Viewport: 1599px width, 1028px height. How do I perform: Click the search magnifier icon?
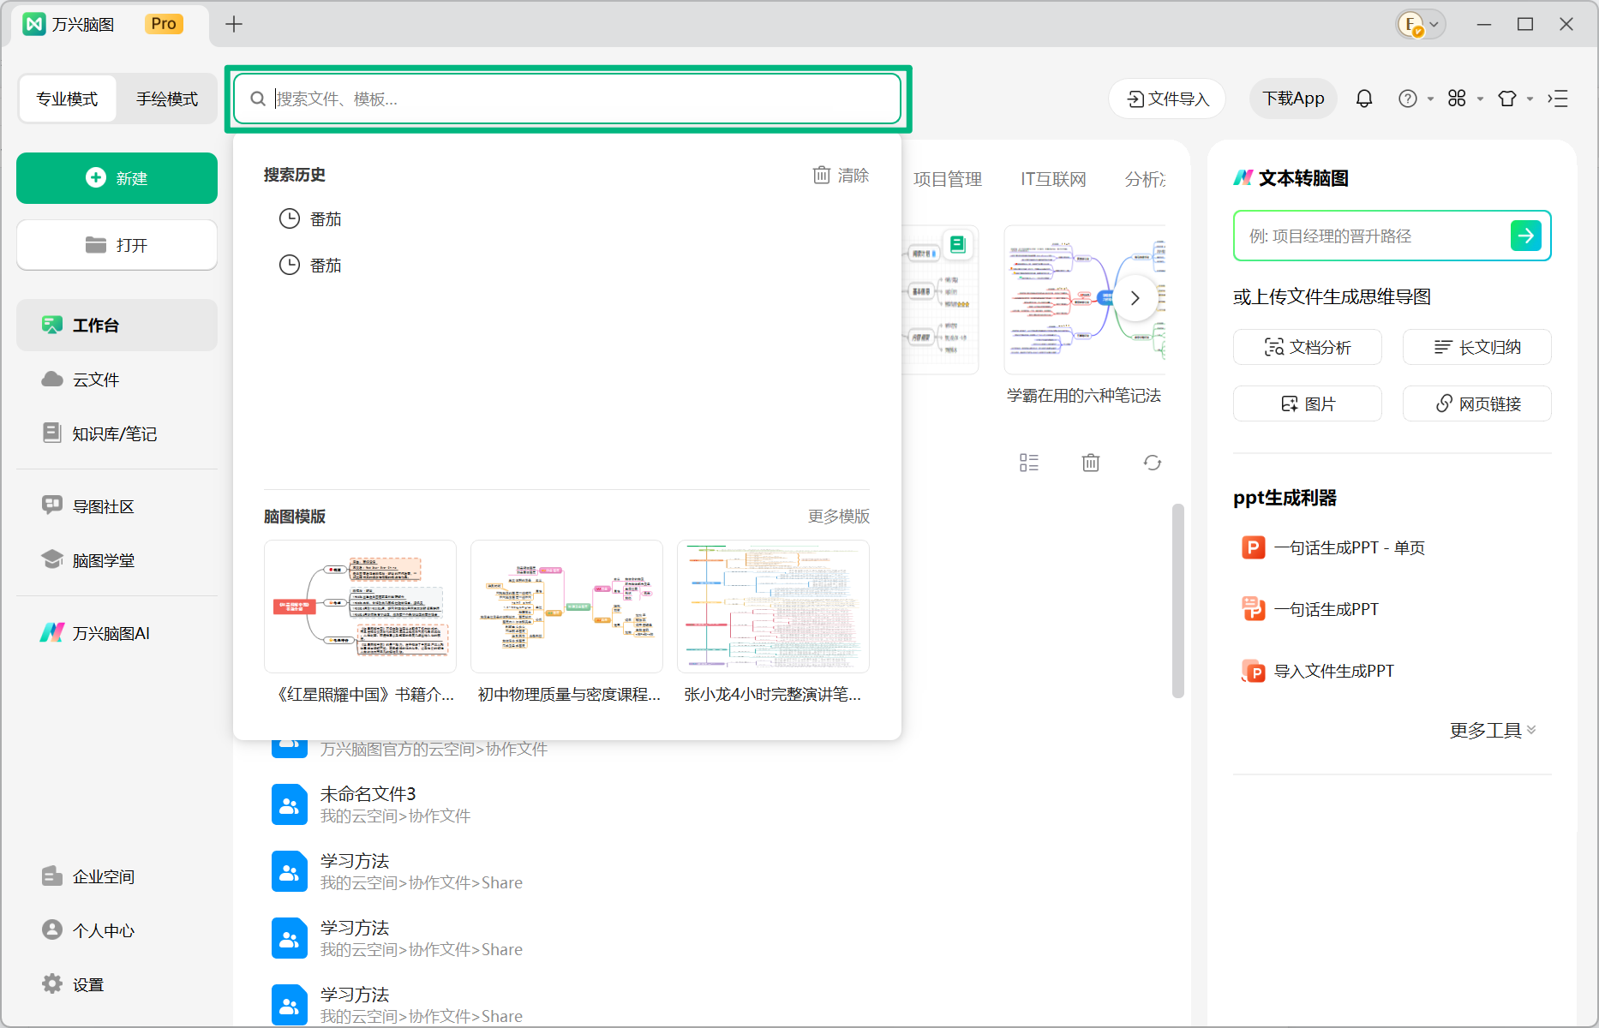[258, 99]
